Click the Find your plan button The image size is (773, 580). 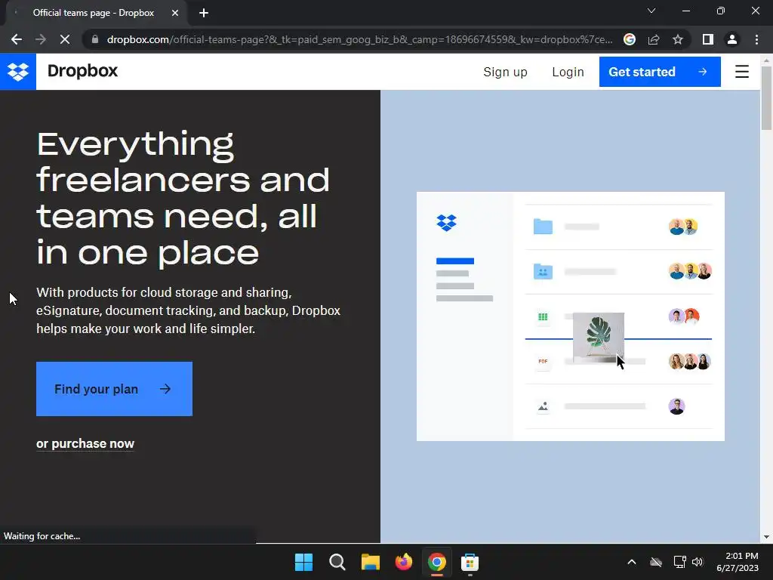(115, 389)
